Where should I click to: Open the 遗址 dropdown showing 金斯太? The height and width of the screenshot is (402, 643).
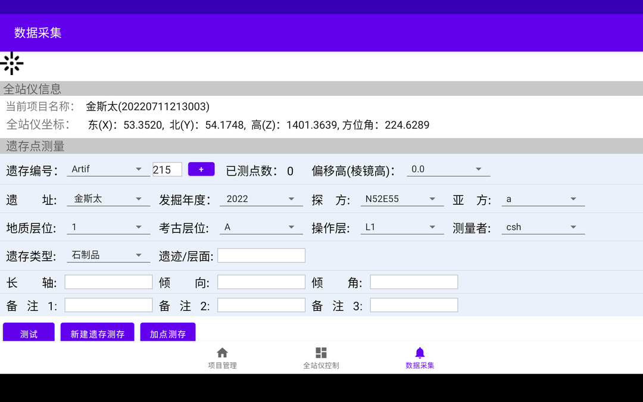pos(108,199)
